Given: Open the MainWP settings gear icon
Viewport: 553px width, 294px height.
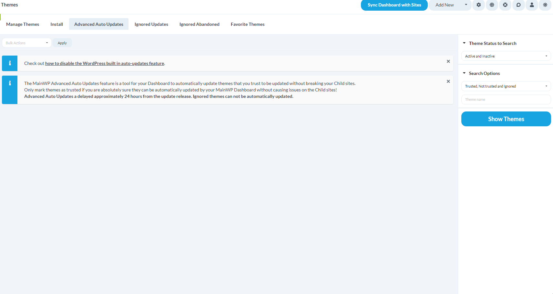Looking at the screenshot, I should pyautogui.click(x=478, y=5).
